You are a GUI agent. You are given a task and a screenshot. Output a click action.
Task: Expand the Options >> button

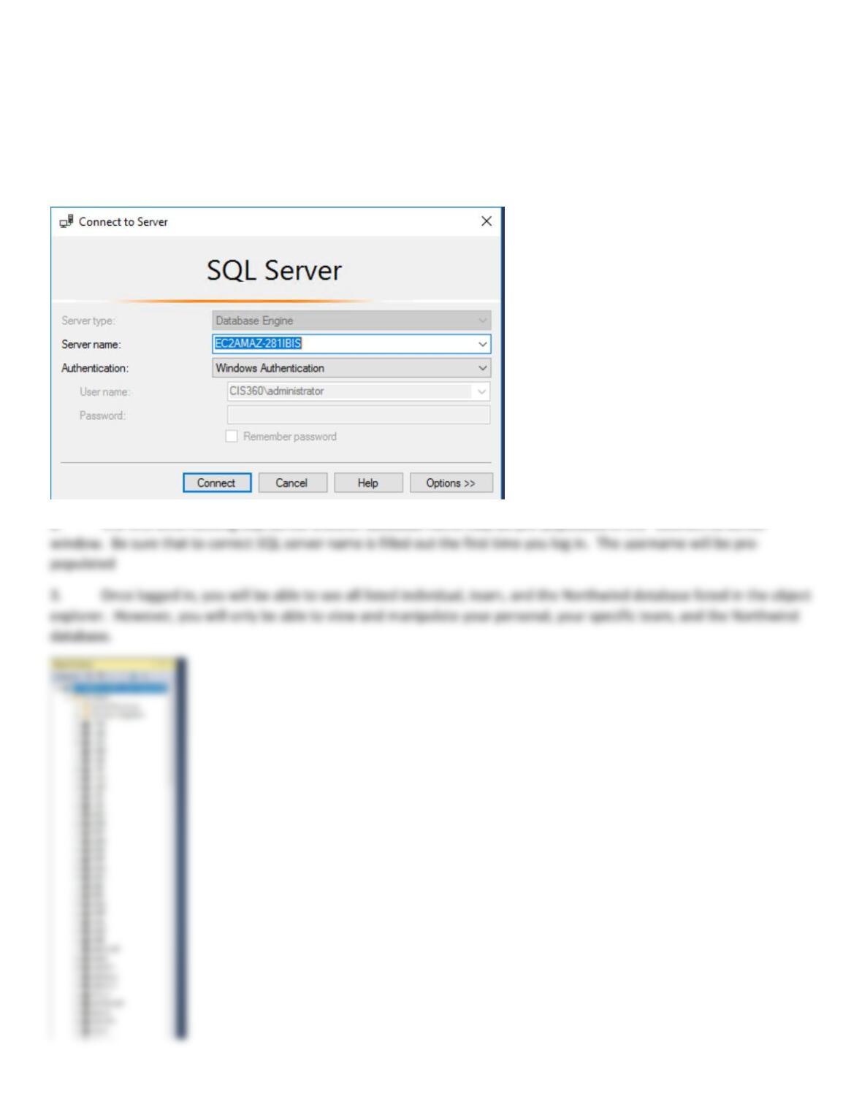click(451, 483)
